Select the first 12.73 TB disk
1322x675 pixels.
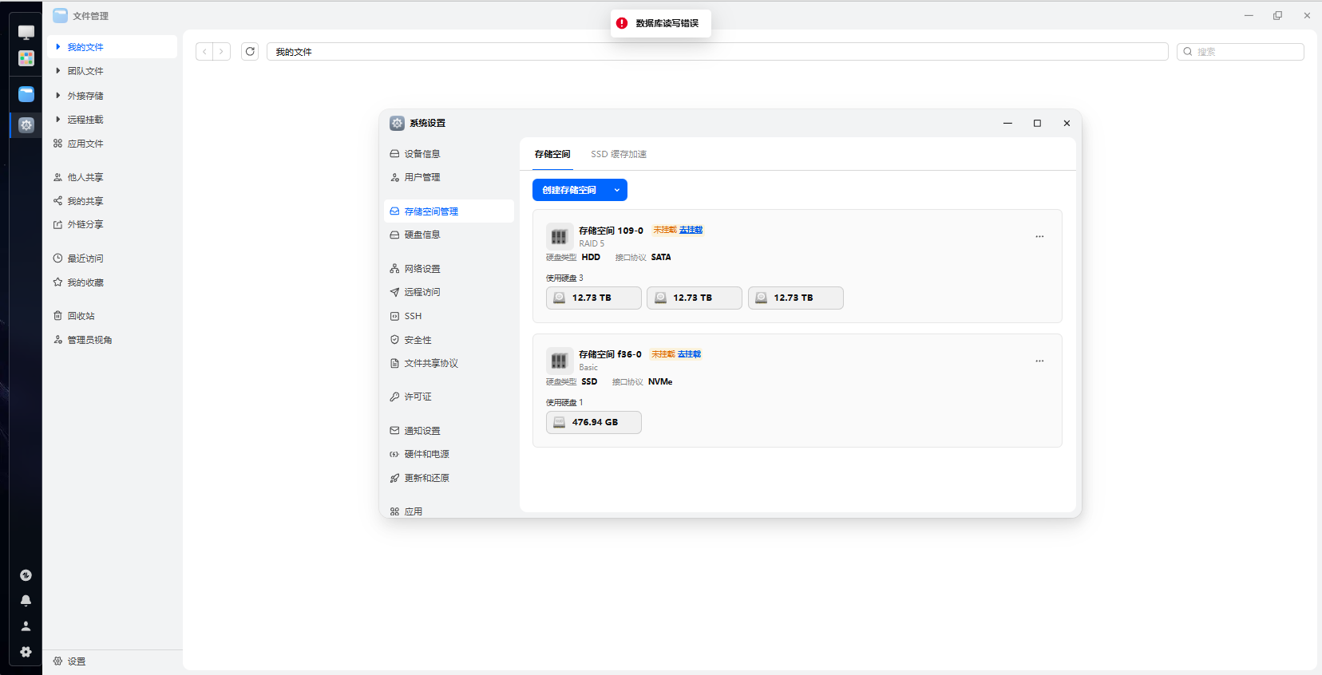point(594,298)
